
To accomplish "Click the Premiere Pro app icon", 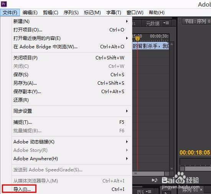I will (x=4, y=4).
